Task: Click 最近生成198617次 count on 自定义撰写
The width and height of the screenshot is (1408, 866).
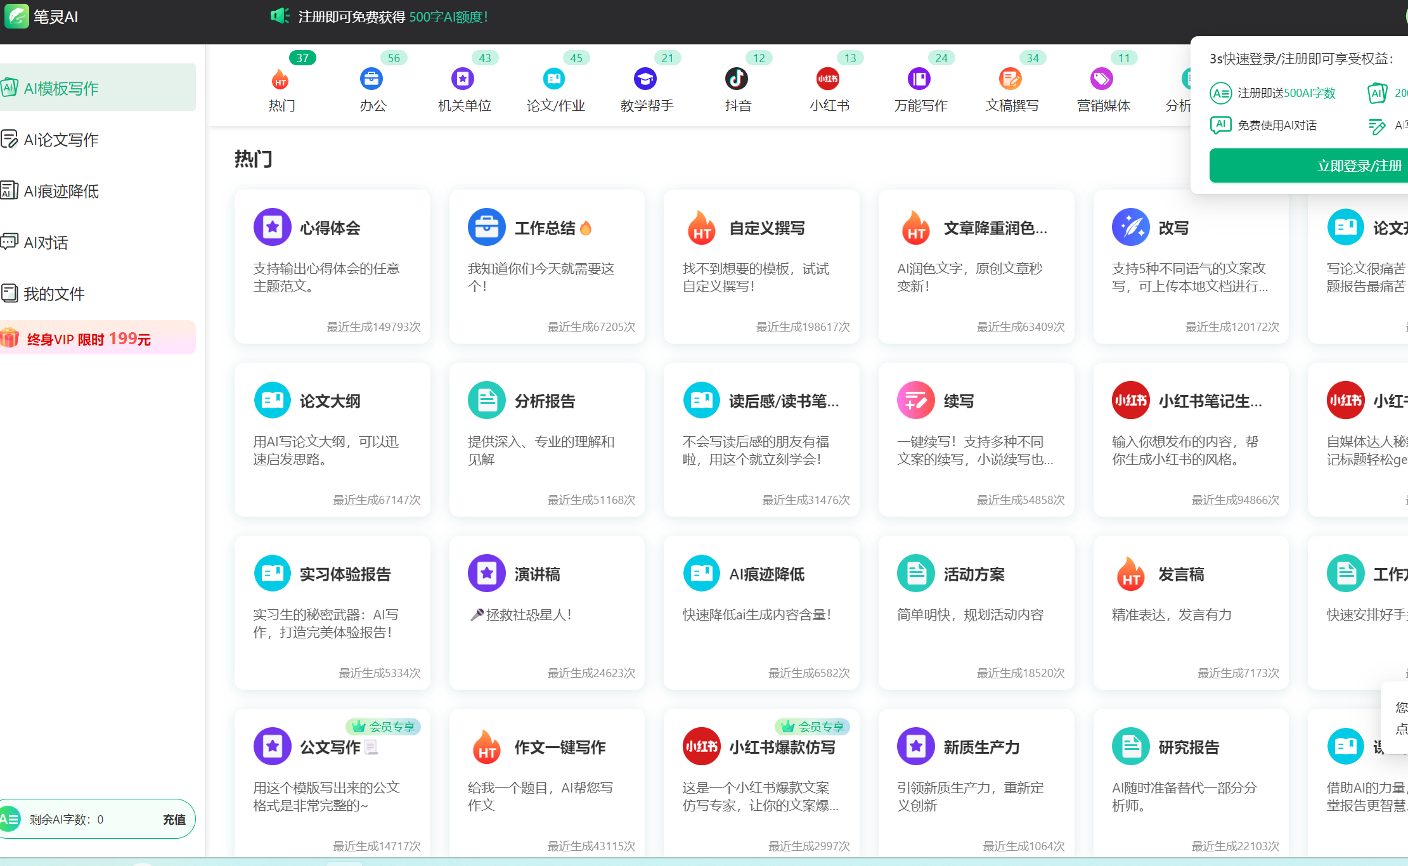Action: (803, 326)
